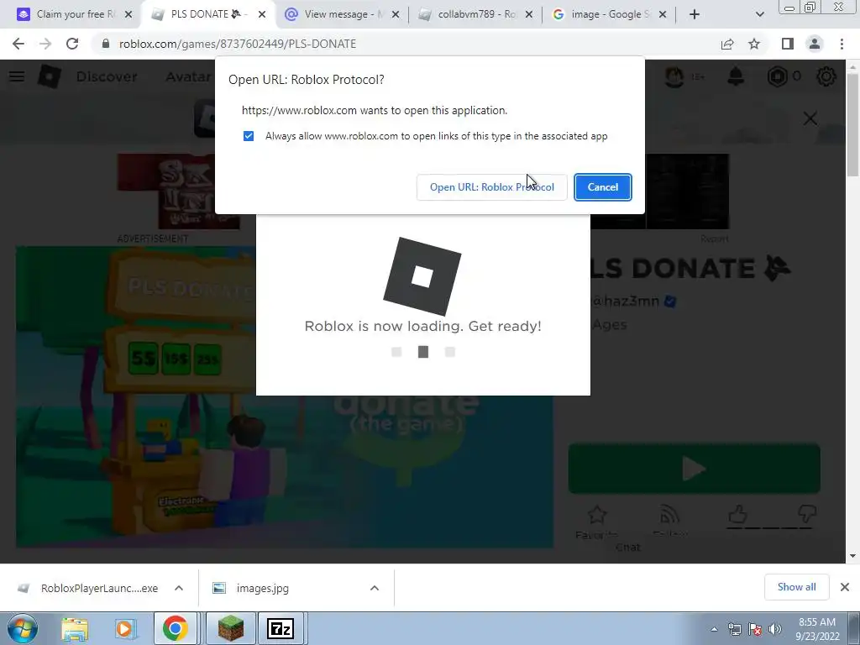Switch to the PLS DONATE tab
860x645 pixels.
tap(207, 14)
